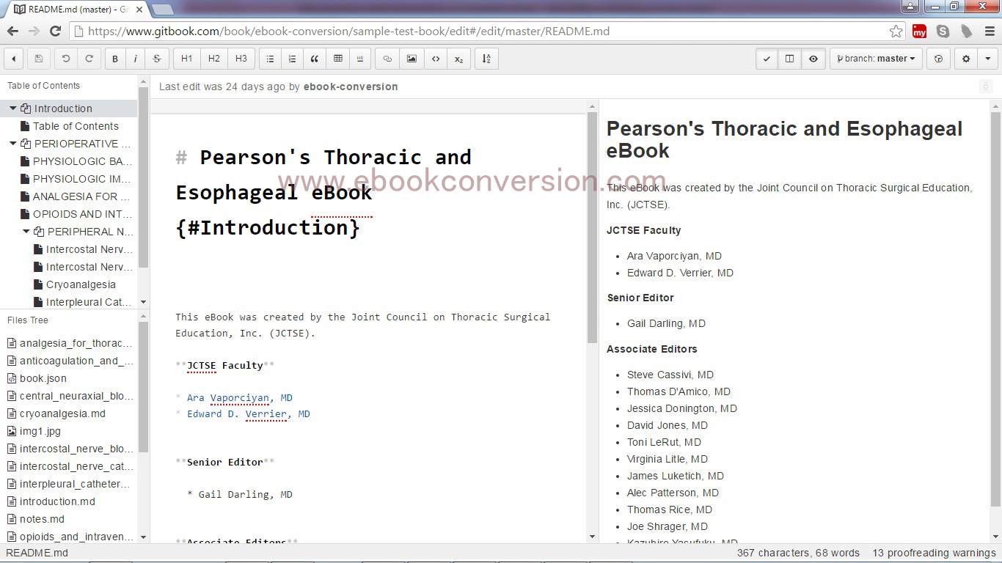Screen dimensions: 1002x563
Task: Insert an image
Action: click(x=412, y=59)
